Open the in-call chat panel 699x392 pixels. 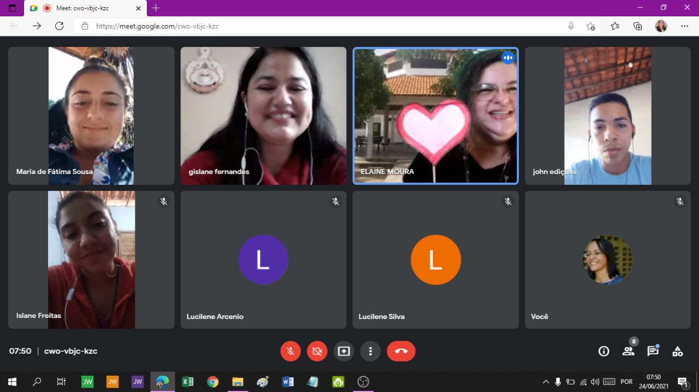click(653, 351)
